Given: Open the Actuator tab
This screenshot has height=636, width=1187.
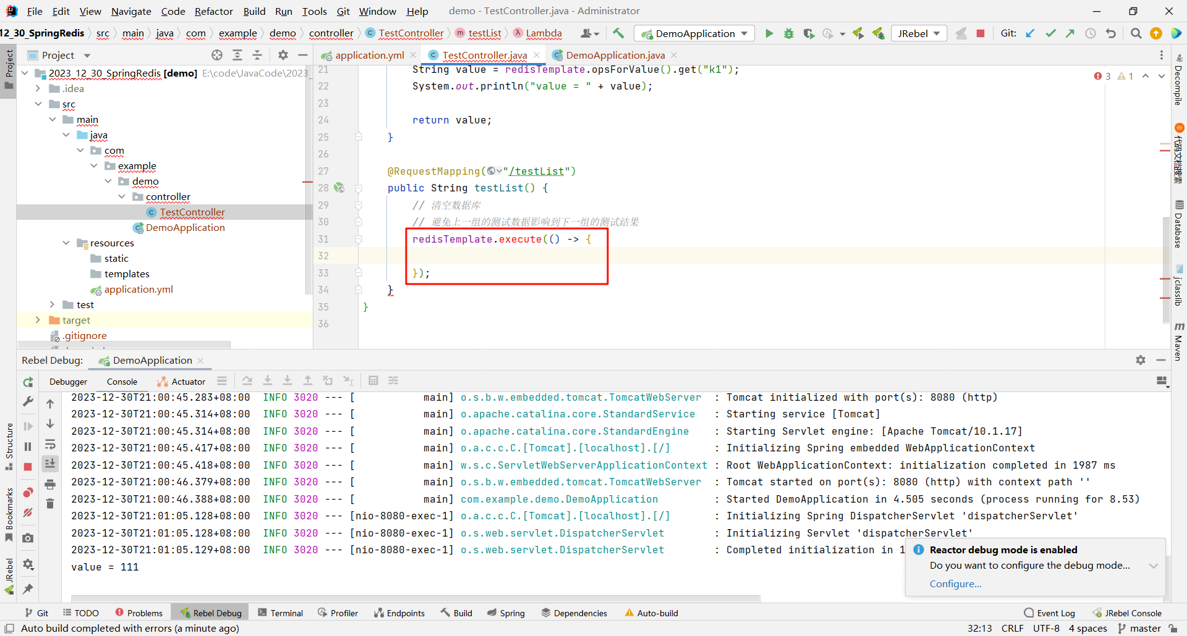Looking at the screenshot, I should coord(181,382).
